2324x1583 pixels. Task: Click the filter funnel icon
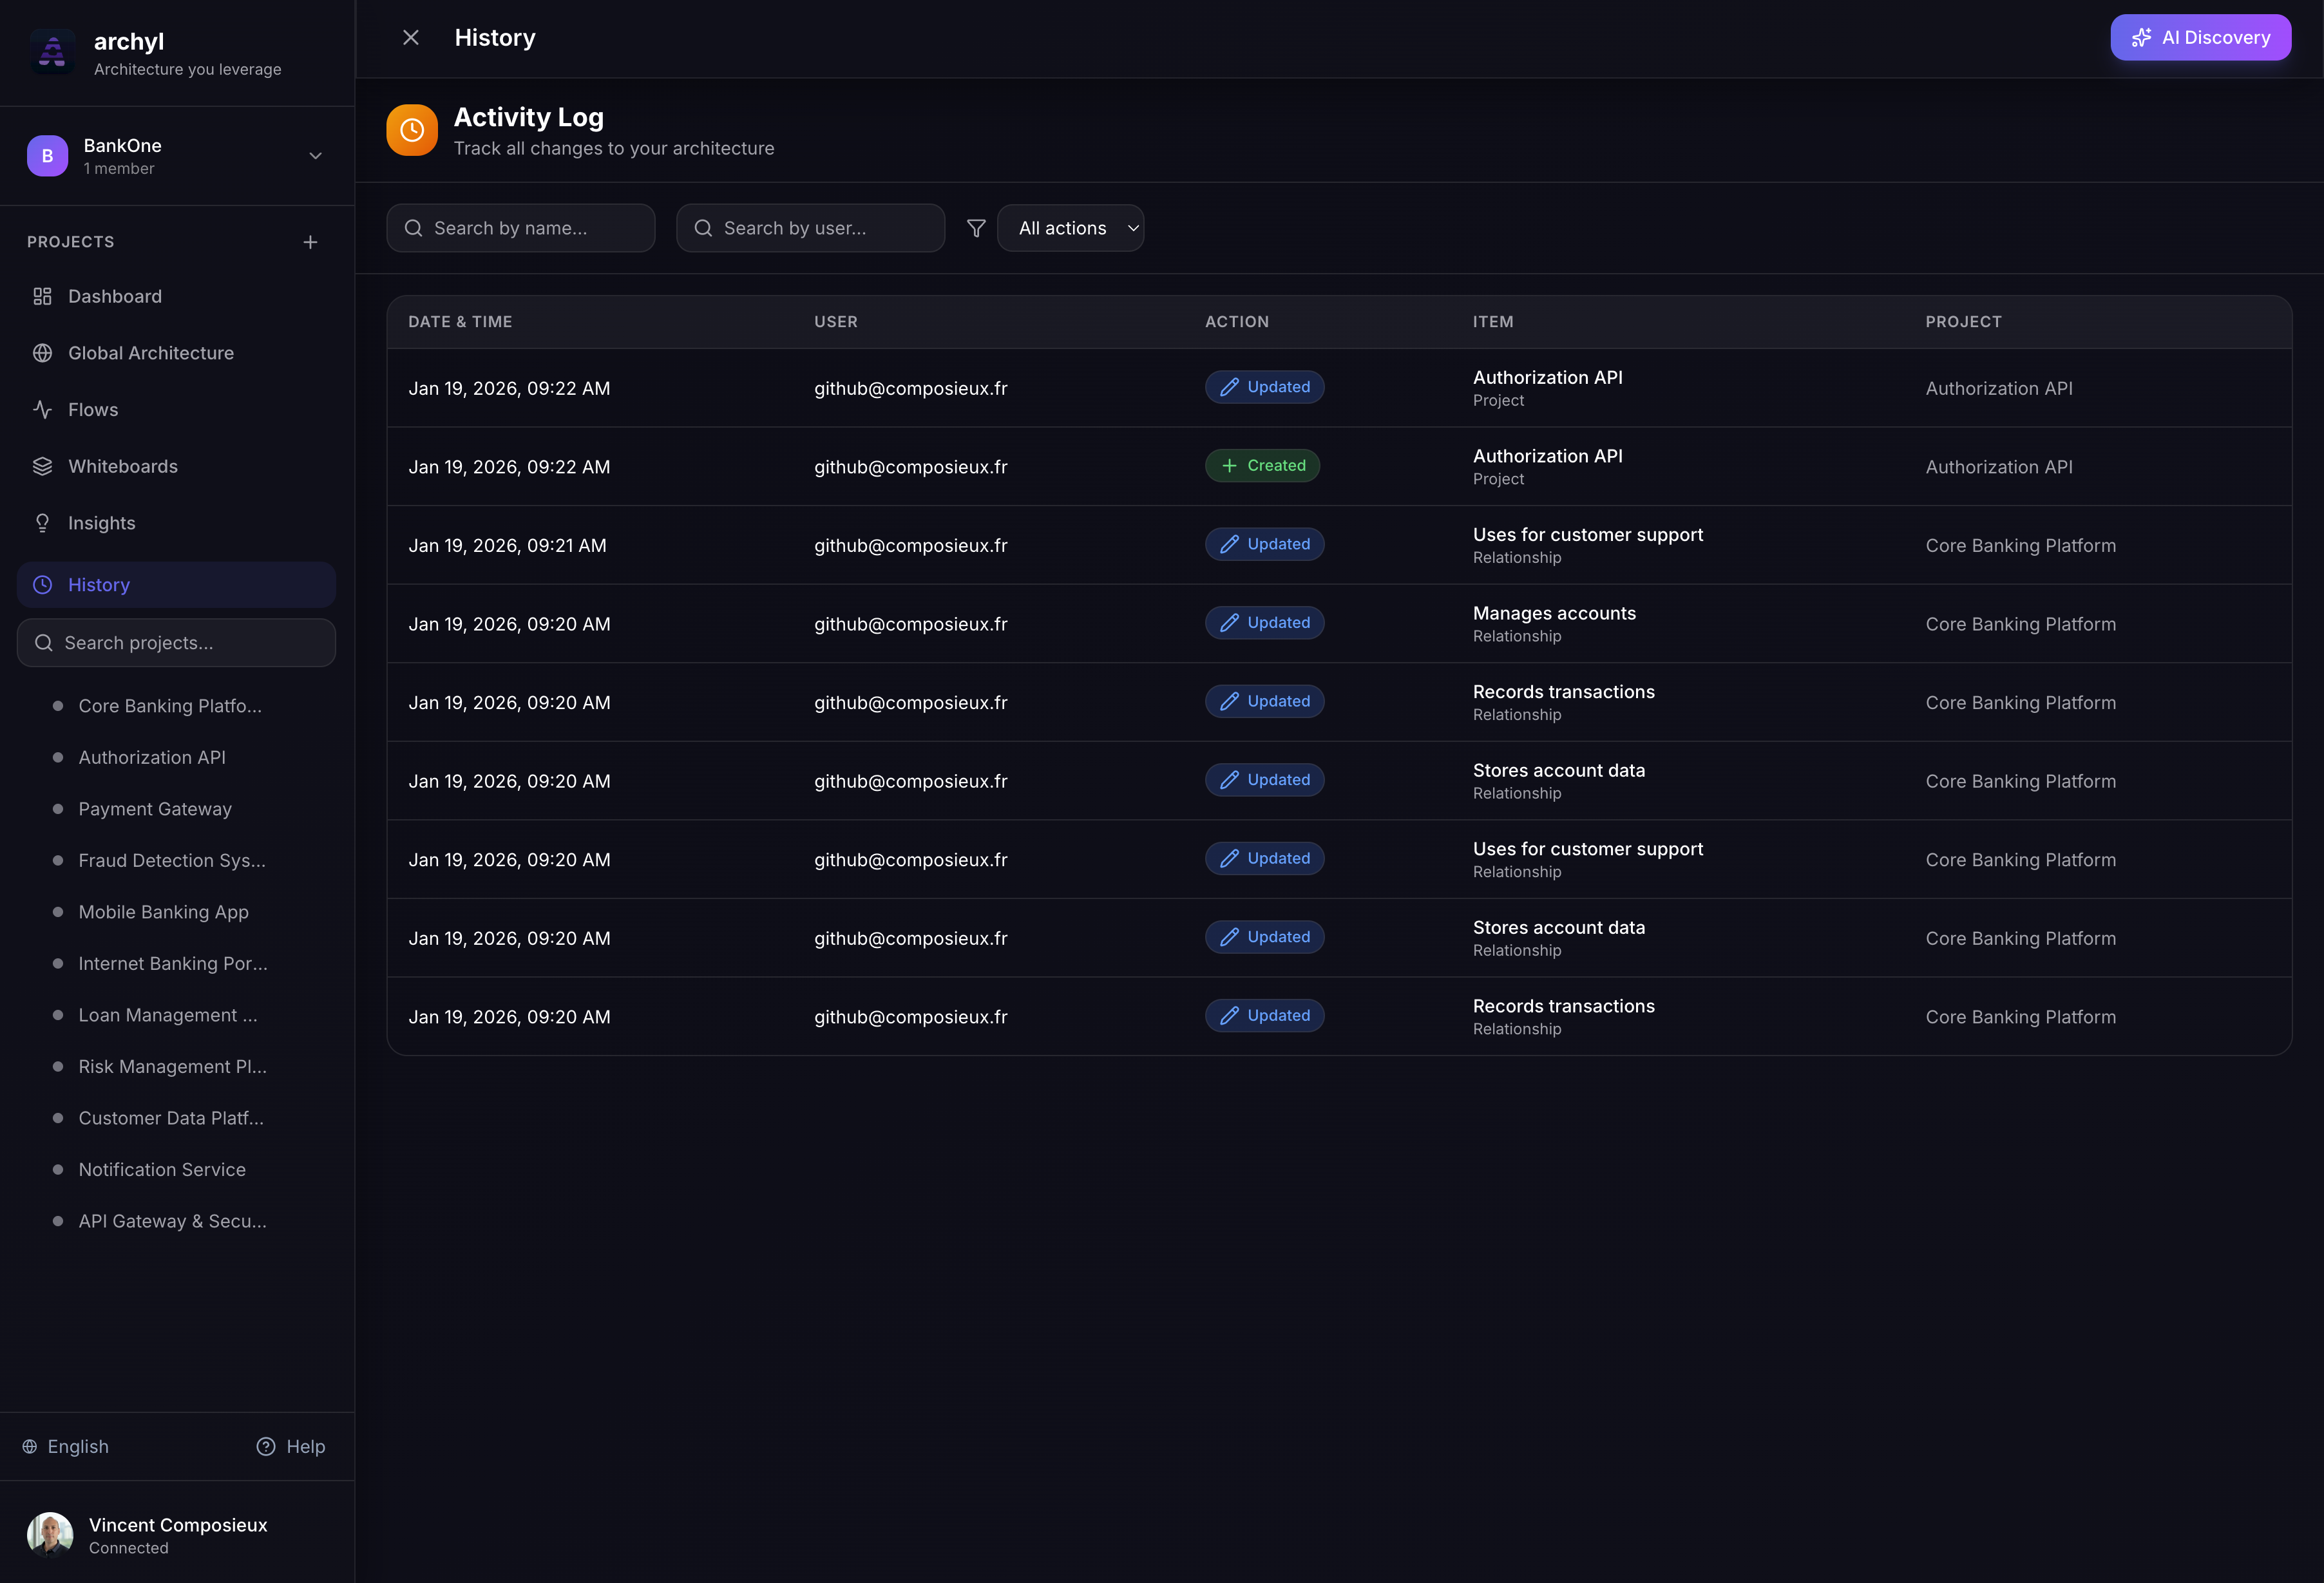tap(976, 228)
